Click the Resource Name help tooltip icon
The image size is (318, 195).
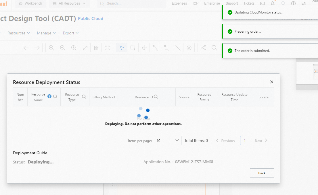tap(49, 96)
